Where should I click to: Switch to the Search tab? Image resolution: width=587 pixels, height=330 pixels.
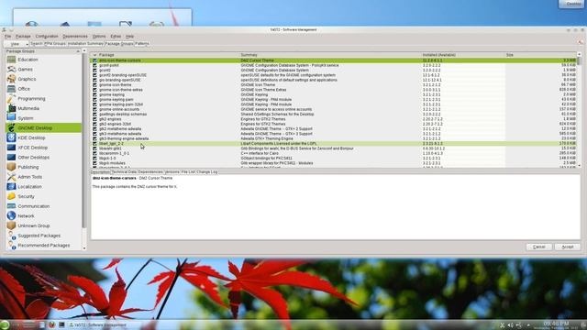pyautogui.click(x=37, y=44)
